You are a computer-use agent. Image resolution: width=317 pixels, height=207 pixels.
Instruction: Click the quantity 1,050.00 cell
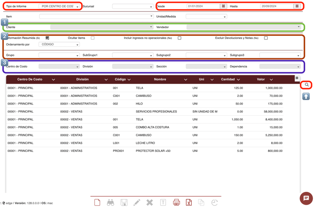(x=237, y=119)
